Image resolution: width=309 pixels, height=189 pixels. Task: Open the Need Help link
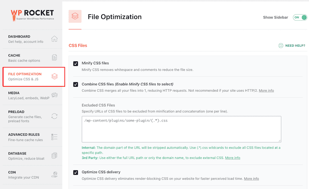pos(295,46)
